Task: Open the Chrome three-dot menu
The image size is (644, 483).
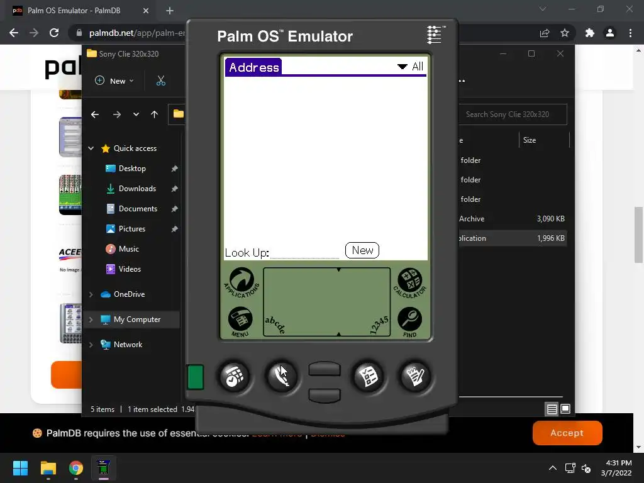Action: click(630, 33)
